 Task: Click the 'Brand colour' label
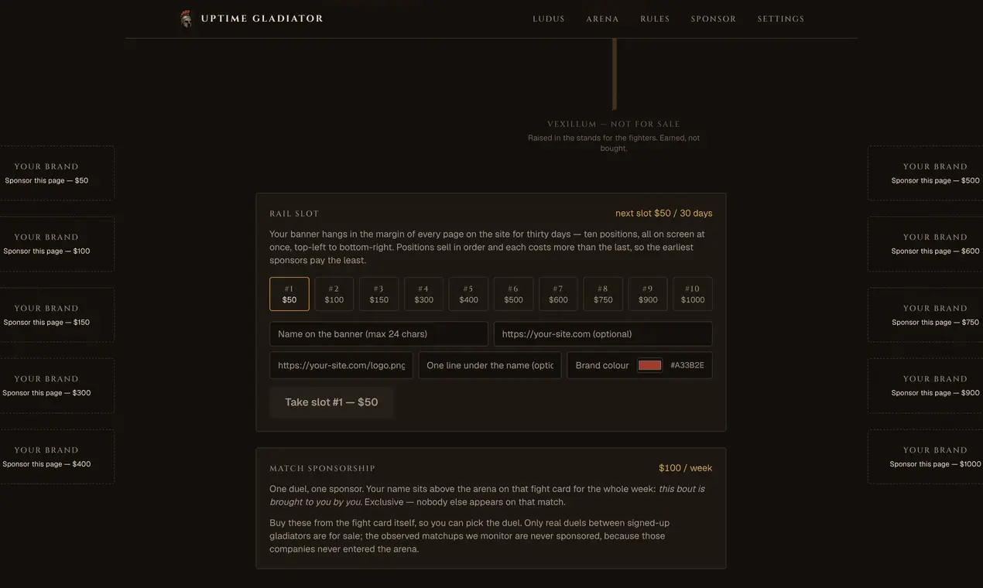click(602, 365)
